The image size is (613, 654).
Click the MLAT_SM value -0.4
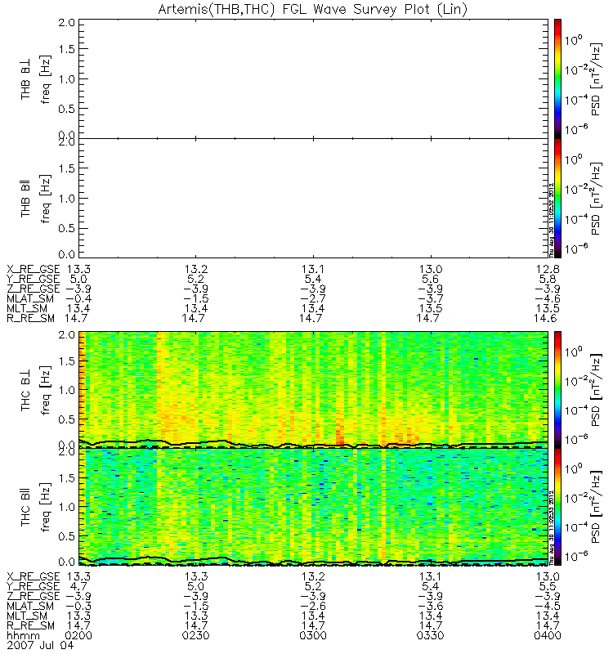(x=78, y=298)
